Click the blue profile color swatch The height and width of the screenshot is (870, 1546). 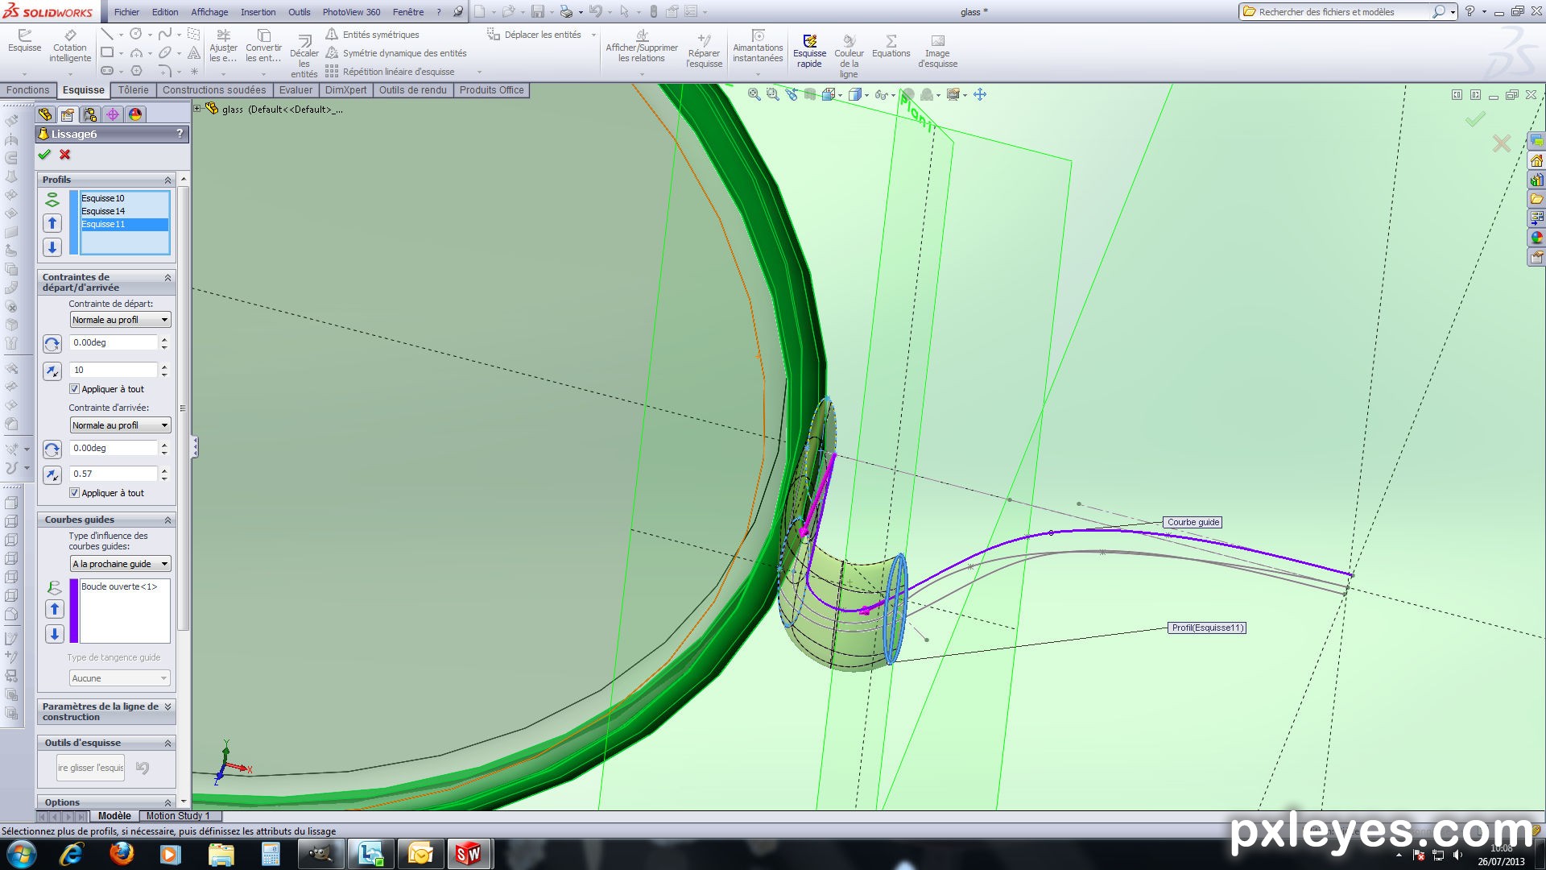click(x=74, y=222)
